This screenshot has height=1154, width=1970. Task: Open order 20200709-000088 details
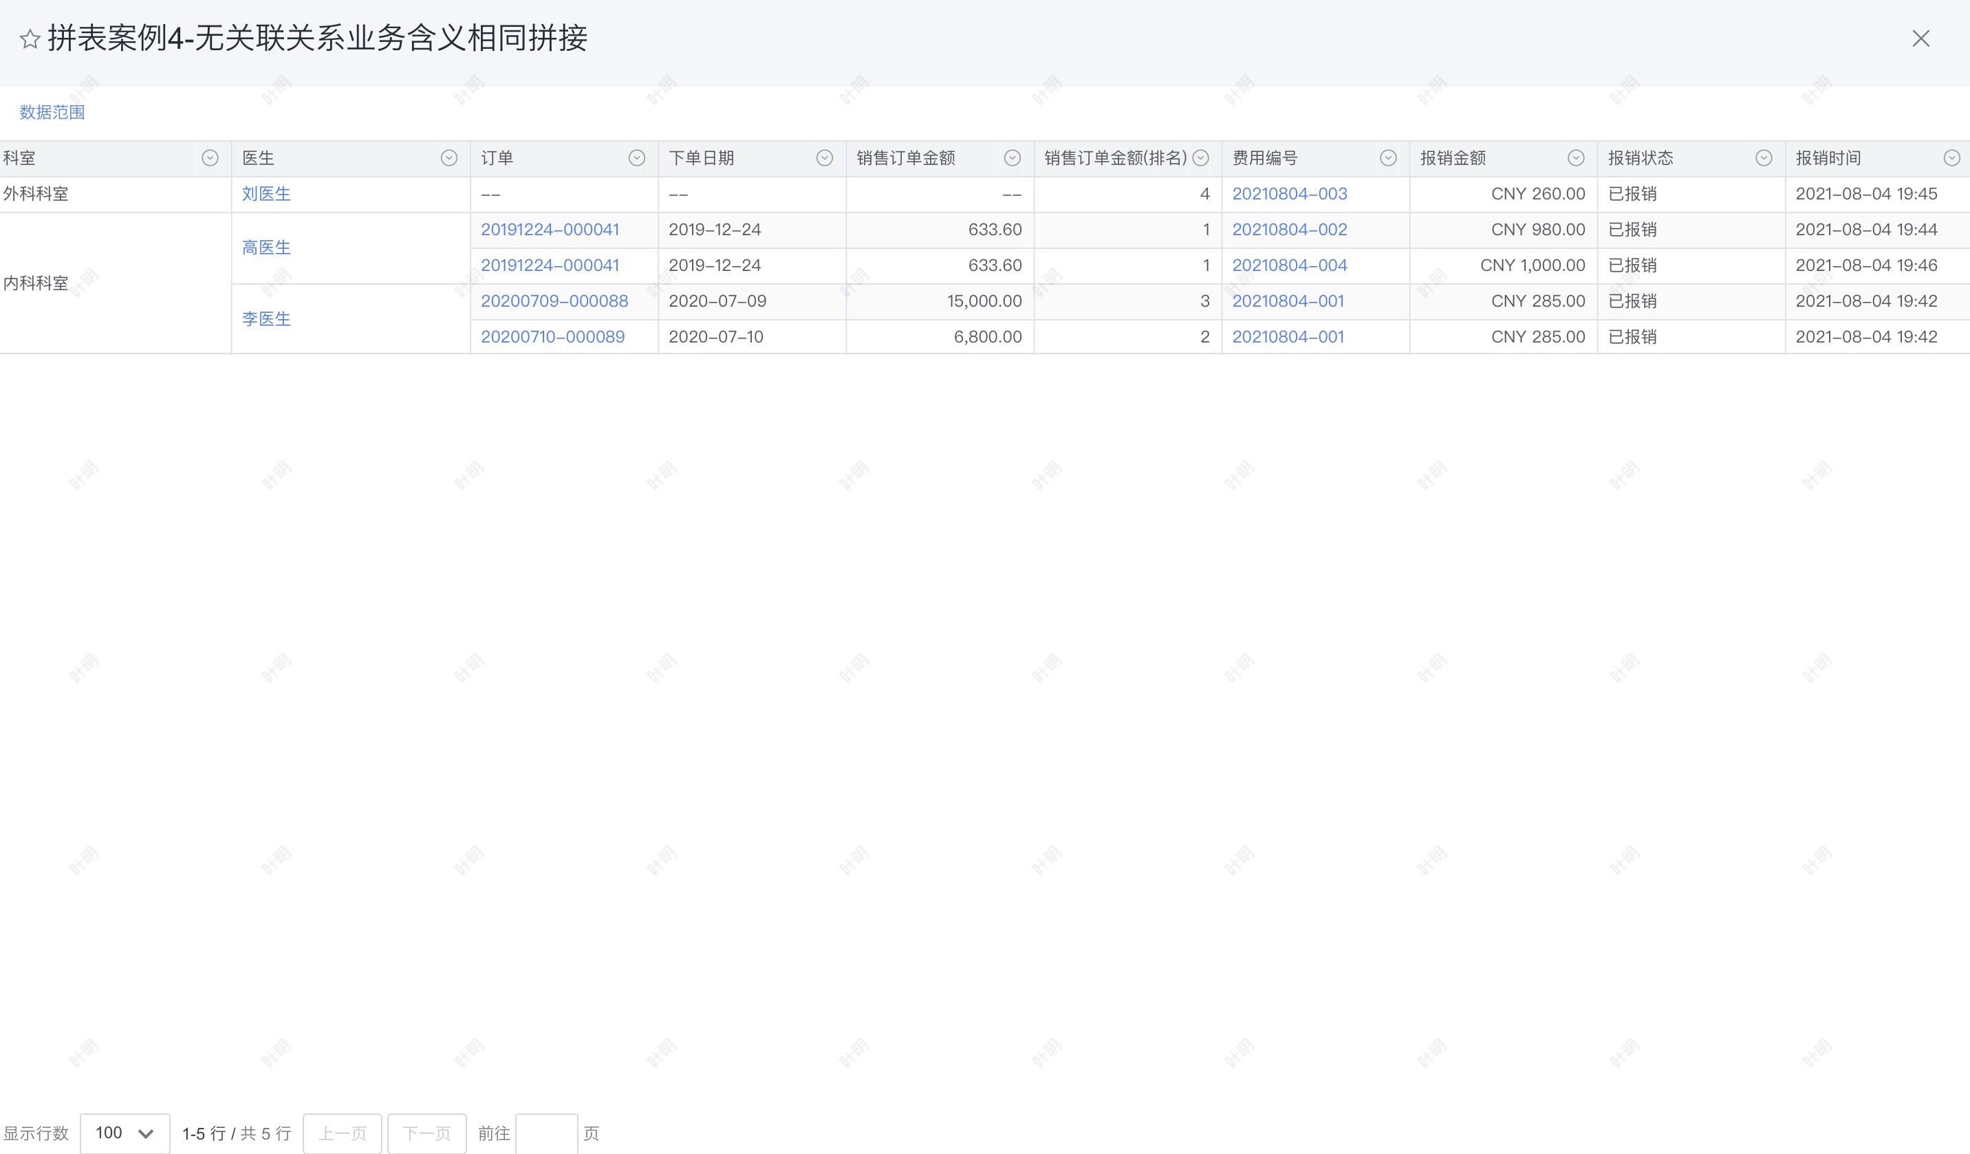pos(555,301)
